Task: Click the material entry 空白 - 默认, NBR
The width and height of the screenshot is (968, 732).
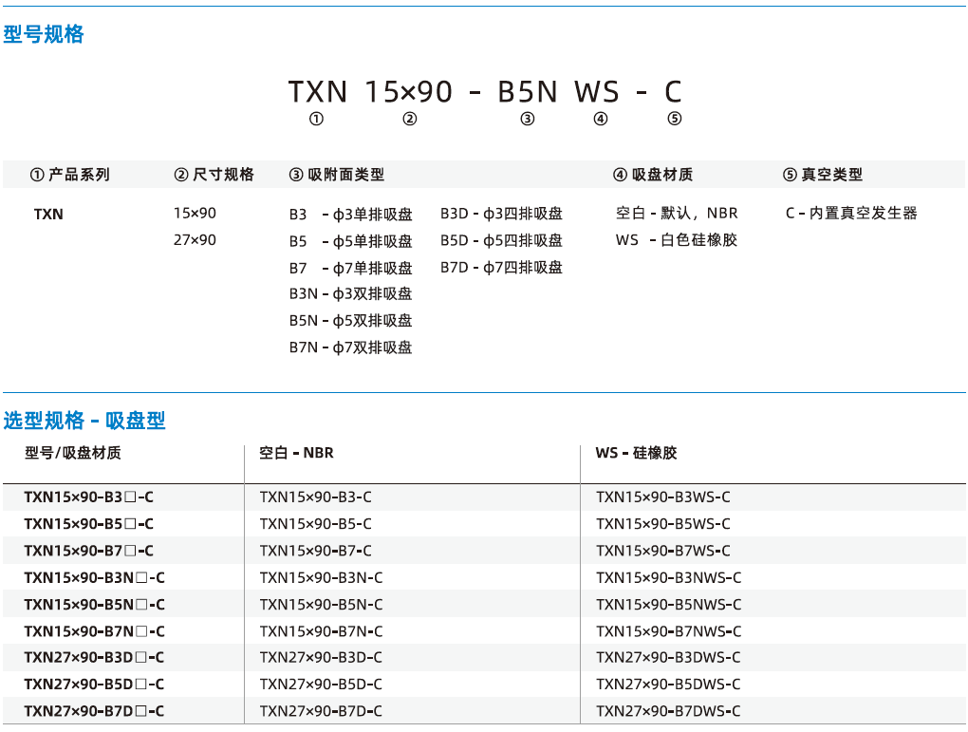Action: (677, 213)
